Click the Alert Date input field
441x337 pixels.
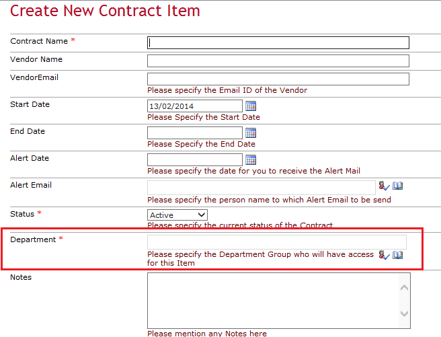(x=194, y=159)
